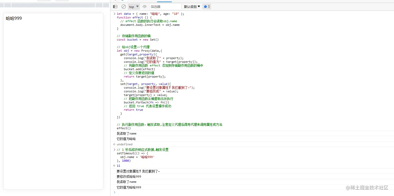
Task: Click the input arrow beside 'let data' code
Action: (114, 14)
